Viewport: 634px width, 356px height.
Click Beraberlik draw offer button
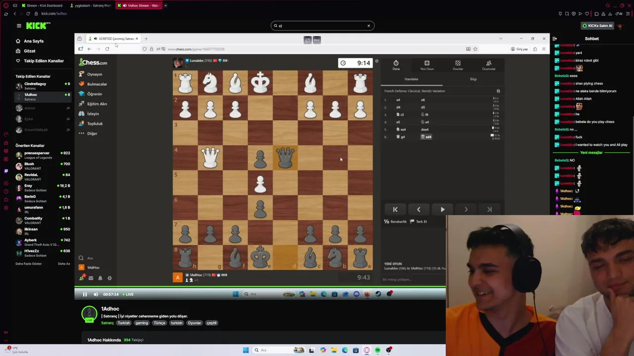click(396, 222)
